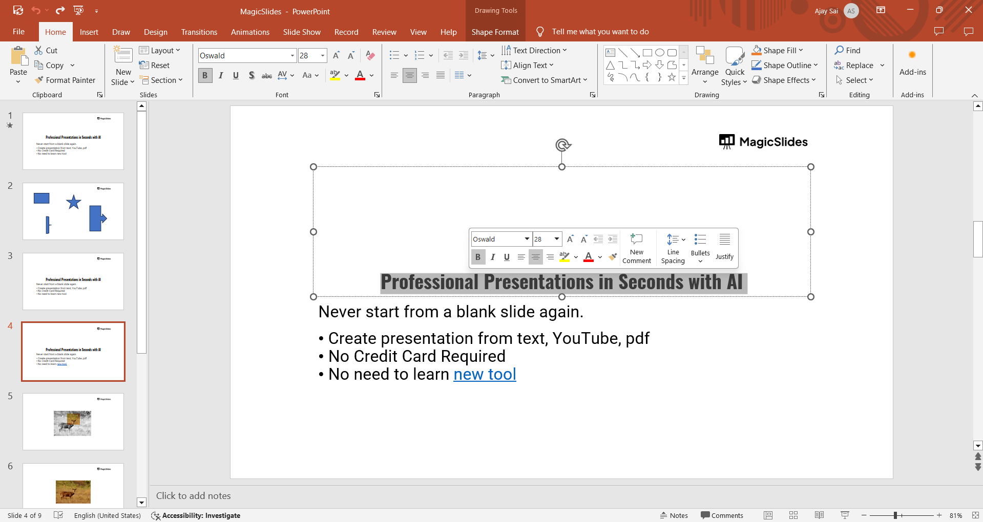Click the Cut scissors icon
The height and width of the screenshot is (522, 983).
click(x=38, y=50)
